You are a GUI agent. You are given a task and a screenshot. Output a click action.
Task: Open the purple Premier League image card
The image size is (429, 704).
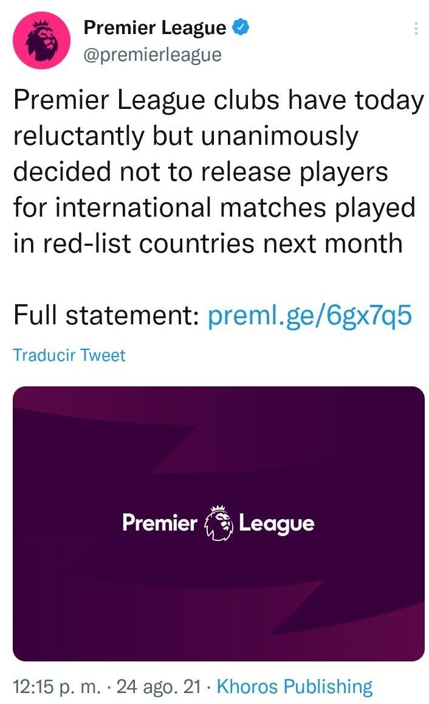point(219,438)
